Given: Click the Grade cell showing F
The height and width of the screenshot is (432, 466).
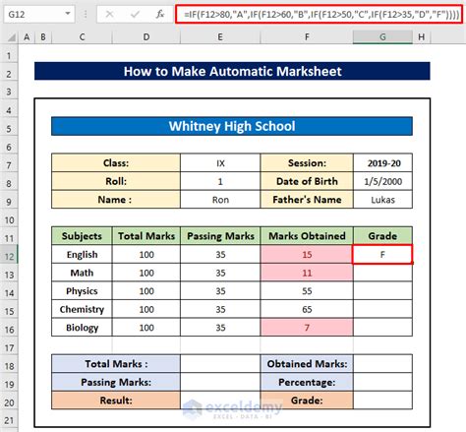Looking at the screenshot, I should point(382,254).
